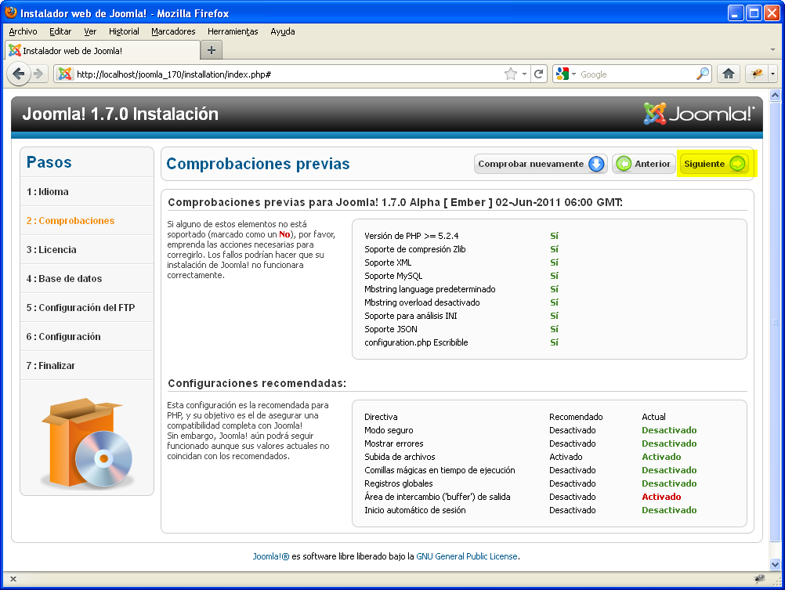Click the status bar add-on icon bottom right
785x590 pixels.
759,579
